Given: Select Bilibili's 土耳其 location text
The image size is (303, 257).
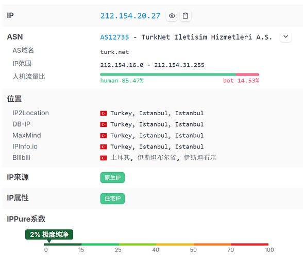Looking at the screenshot, I should [163, 158].
